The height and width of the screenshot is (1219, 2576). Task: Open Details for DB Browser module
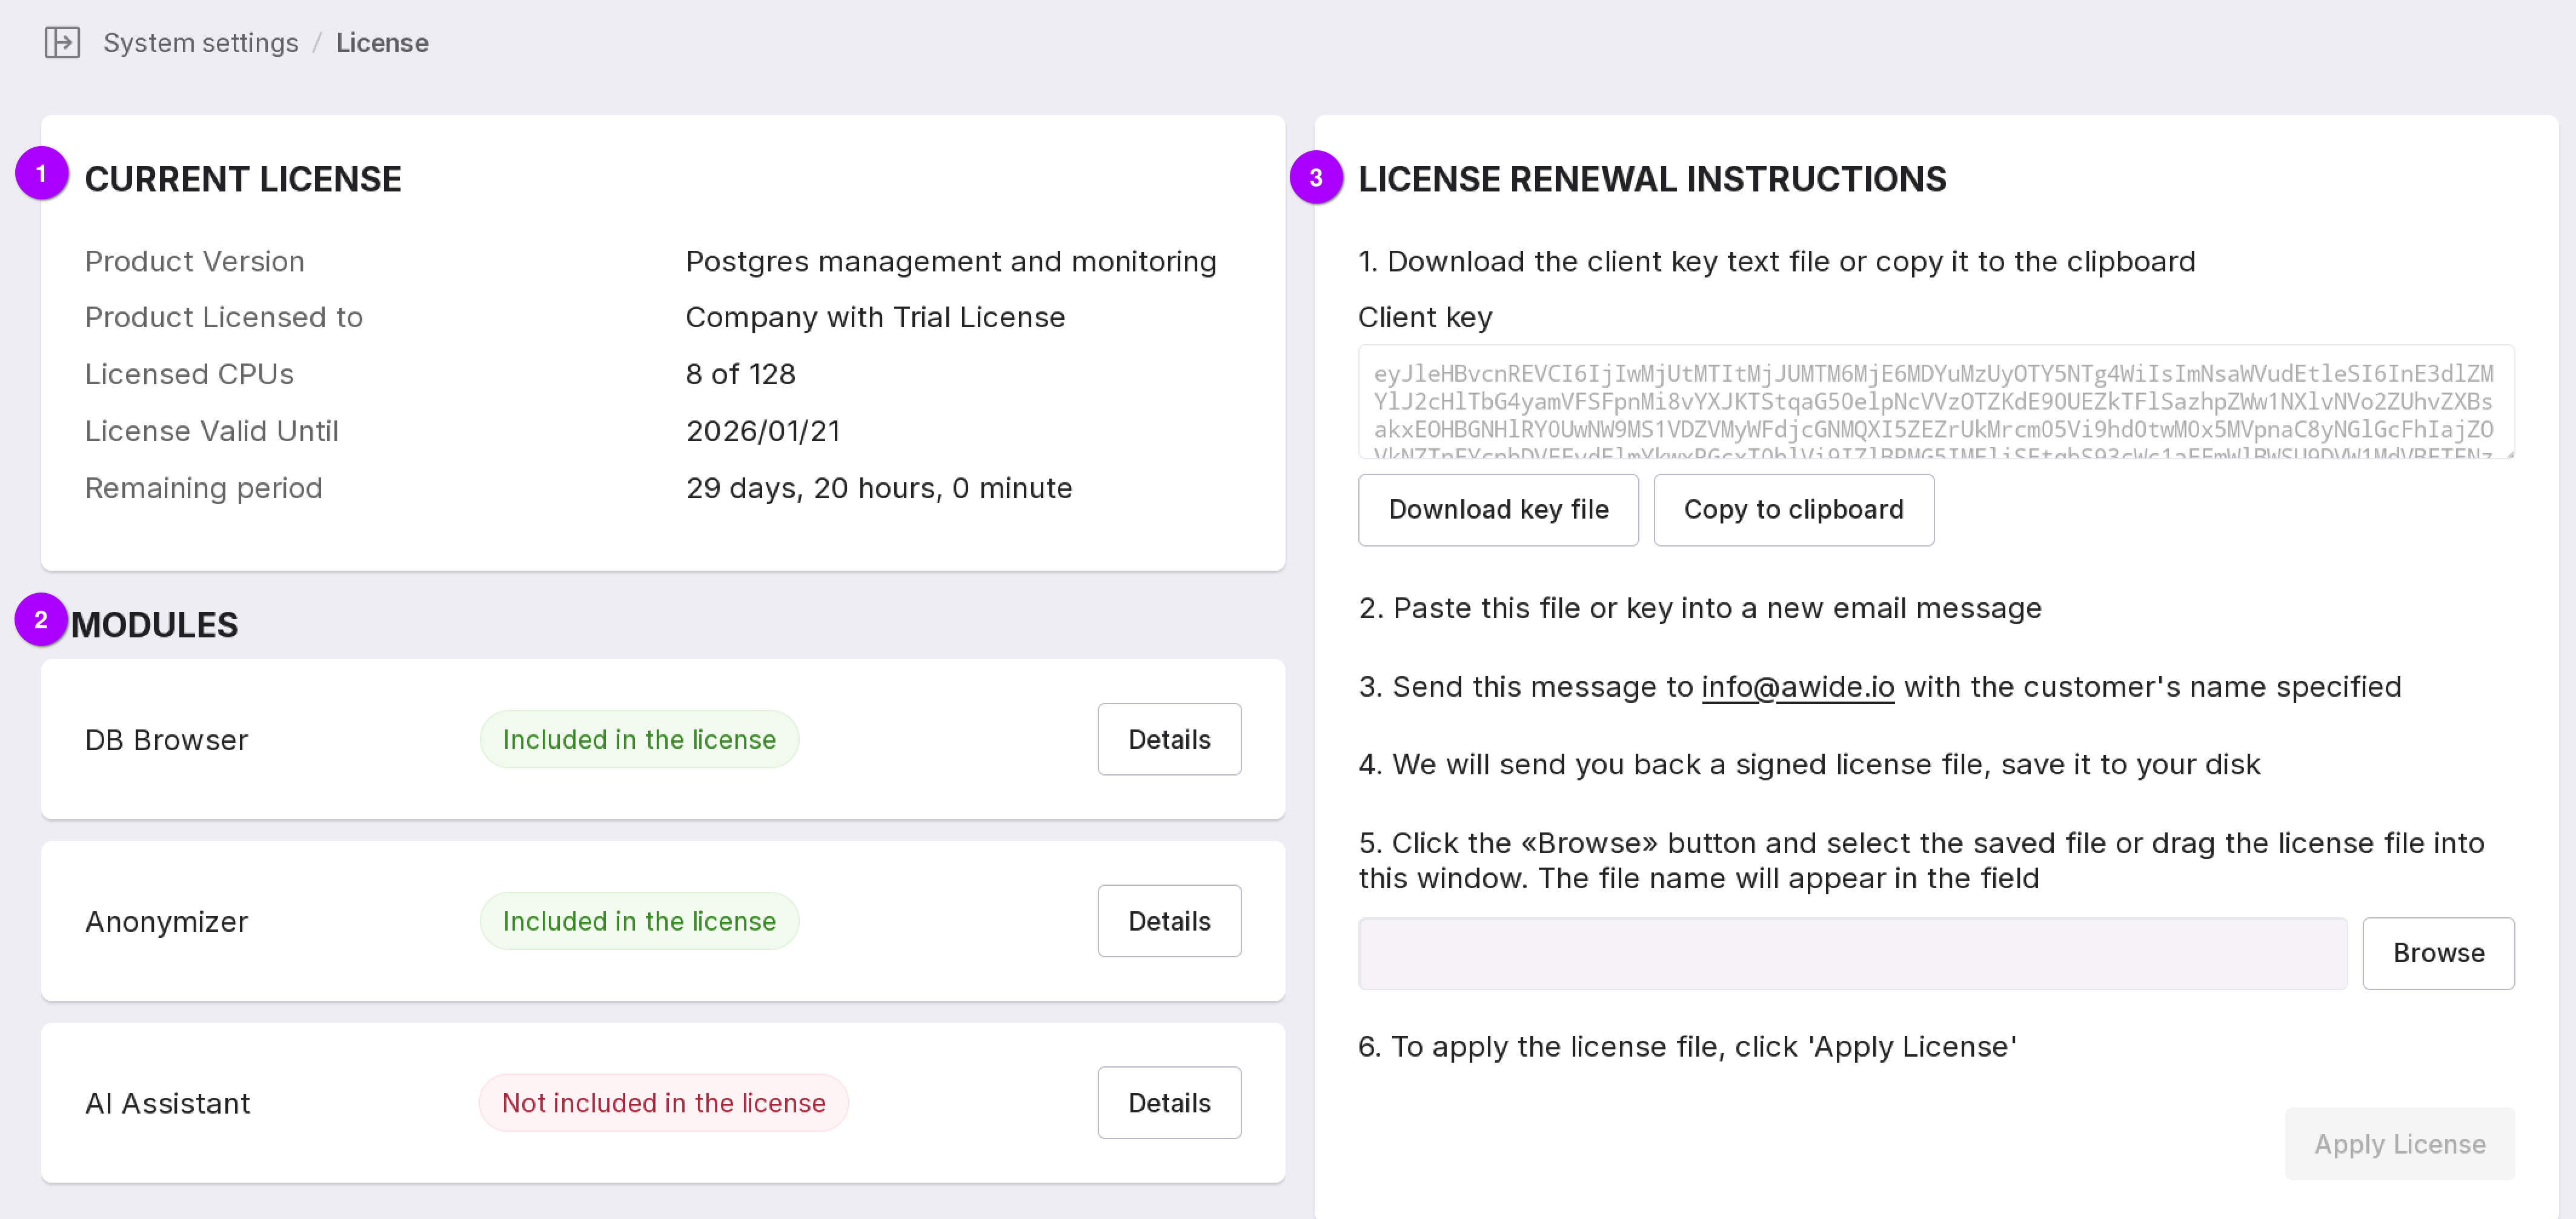click(x=1169, y=740)
